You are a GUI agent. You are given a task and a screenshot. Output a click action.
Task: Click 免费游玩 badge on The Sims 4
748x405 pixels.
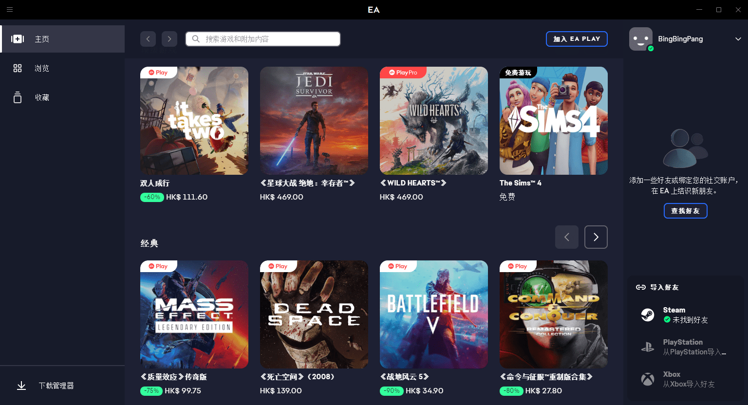coord(518,73)
